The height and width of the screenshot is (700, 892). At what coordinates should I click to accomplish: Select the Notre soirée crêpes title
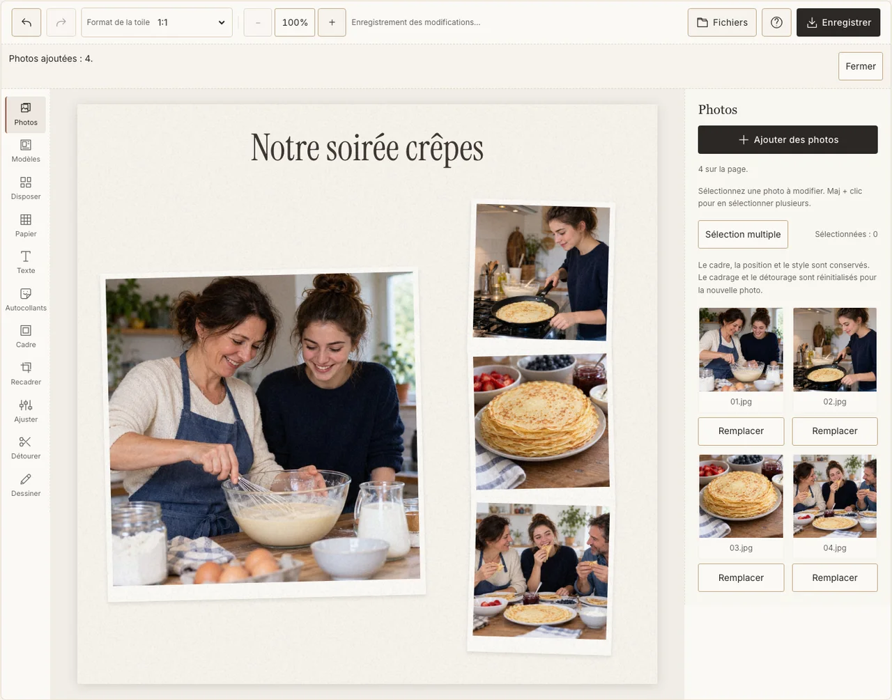(x=367, y=148)
